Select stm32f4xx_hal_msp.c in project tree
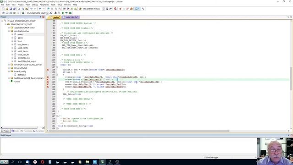The width and height of the screenshot is (293, 165). (x=27, y=61)
